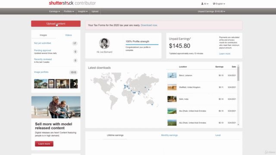Click Learn more button on model release promo
Image resolution: width=276 pixels, height=155 pixels.
tap(44, 144)
